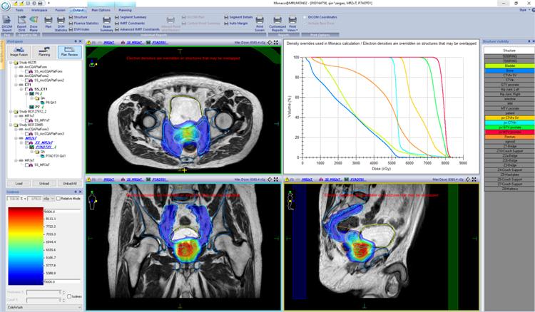Switch to the Tools ribbon tab
This screenshot has width=535, height=312.
[19, 10]
